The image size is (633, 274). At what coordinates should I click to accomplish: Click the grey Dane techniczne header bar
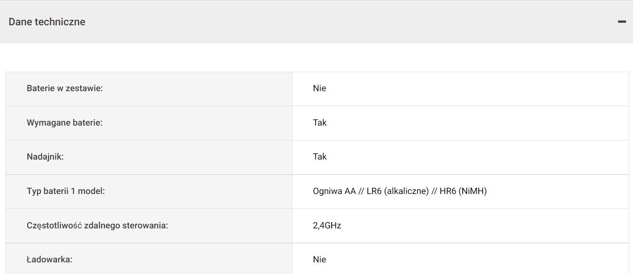coord(316,22)
